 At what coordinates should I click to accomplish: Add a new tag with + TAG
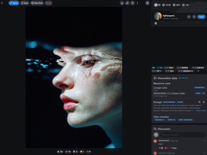[159, 68]
